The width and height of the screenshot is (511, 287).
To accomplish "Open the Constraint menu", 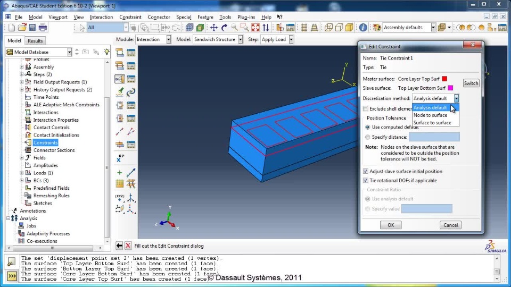I will [130, 17].
